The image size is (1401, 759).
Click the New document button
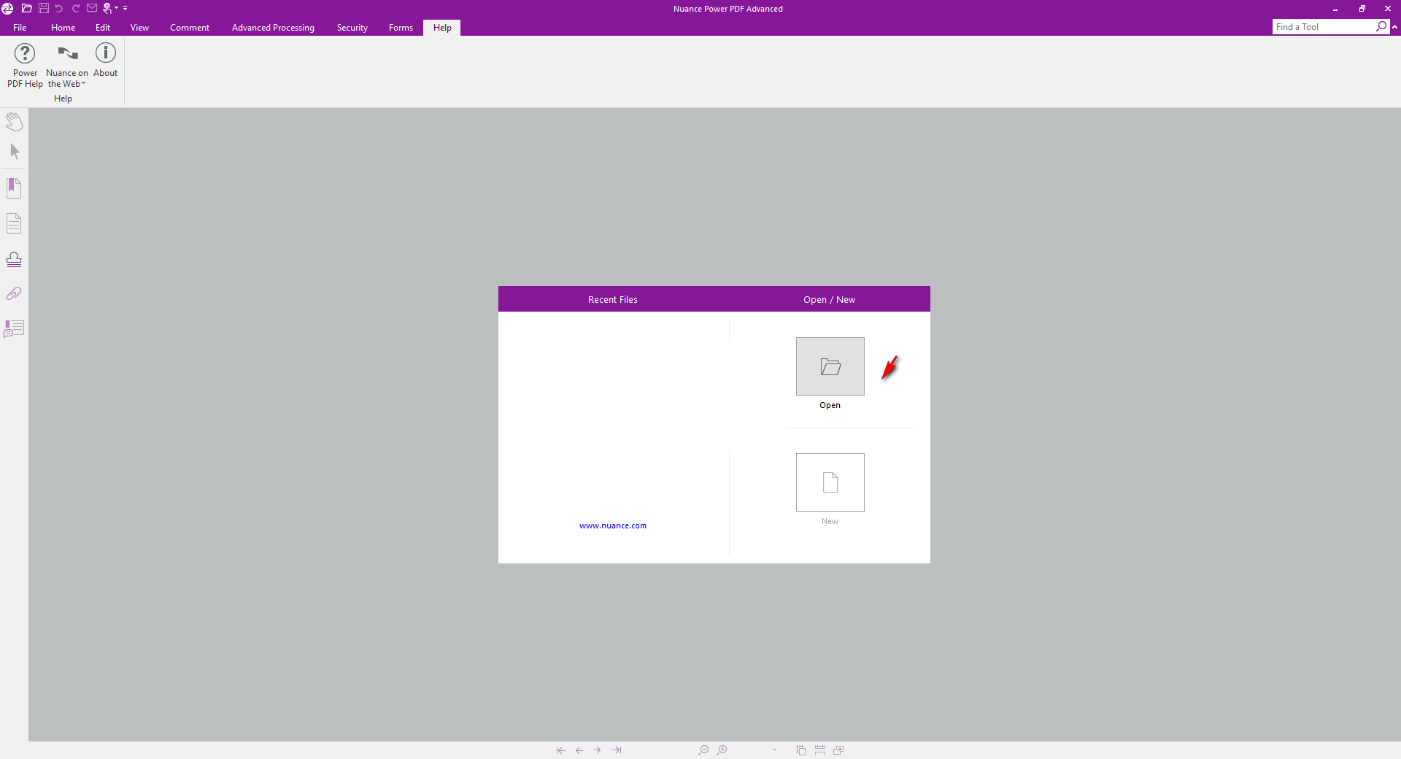point(830,482)
